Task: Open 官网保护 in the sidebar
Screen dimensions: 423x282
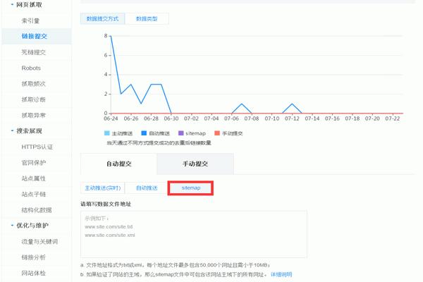Action: [34, 162]
